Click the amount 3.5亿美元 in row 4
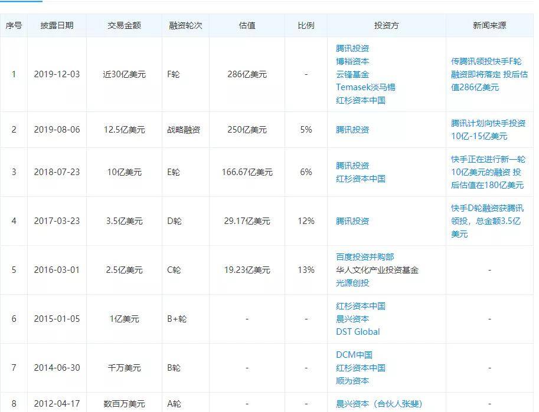The height and width of the screenshot is (412, 539). coord(124,221)
